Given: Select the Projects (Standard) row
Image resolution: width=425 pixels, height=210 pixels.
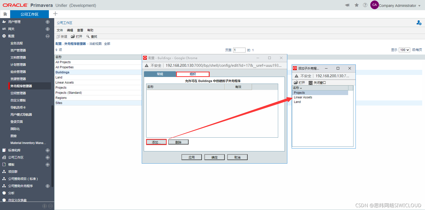Looking at the screenshot, I should (x=98, y=93).
